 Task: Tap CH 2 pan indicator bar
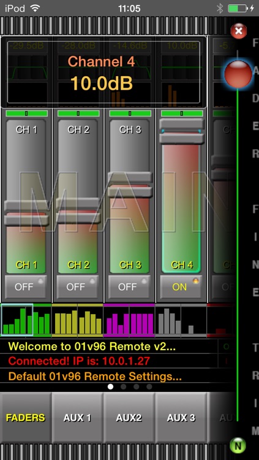pyautogui.click(x=78, y=113)
